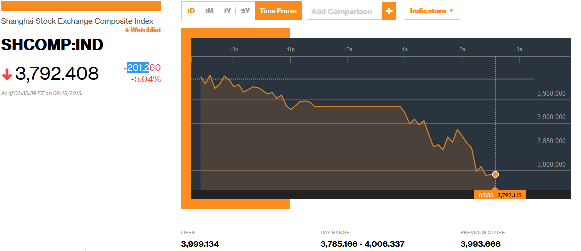Select the 1D chart range tab
Screen dimensions: 581x251
click(191, 11)
